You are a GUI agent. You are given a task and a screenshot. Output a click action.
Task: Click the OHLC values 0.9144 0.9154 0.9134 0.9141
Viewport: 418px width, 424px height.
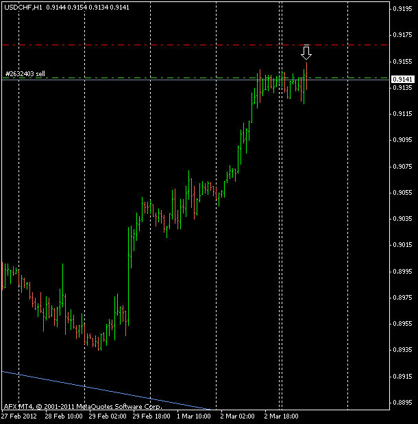pyautogui.click(x=88, y=8)
